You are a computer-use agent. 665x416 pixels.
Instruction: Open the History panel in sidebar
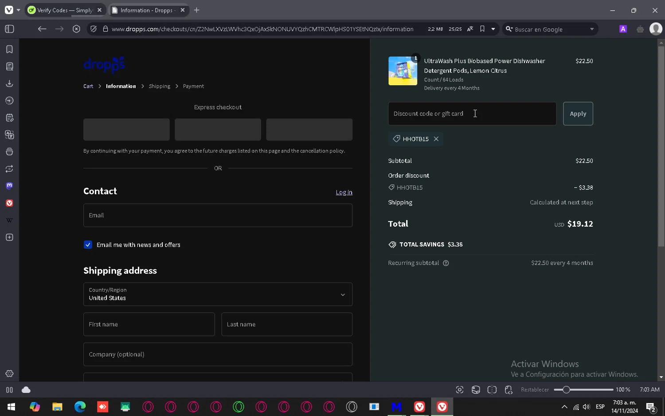click(x=9, y=101)
